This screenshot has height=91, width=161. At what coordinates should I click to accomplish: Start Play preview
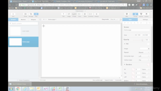36,14
